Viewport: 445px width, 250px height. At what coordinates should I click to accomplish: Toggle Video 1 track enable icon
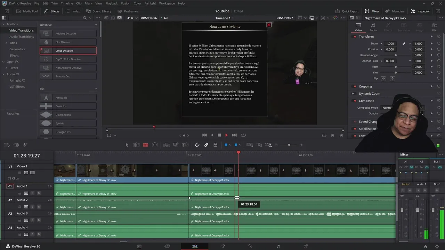[32, 173]
